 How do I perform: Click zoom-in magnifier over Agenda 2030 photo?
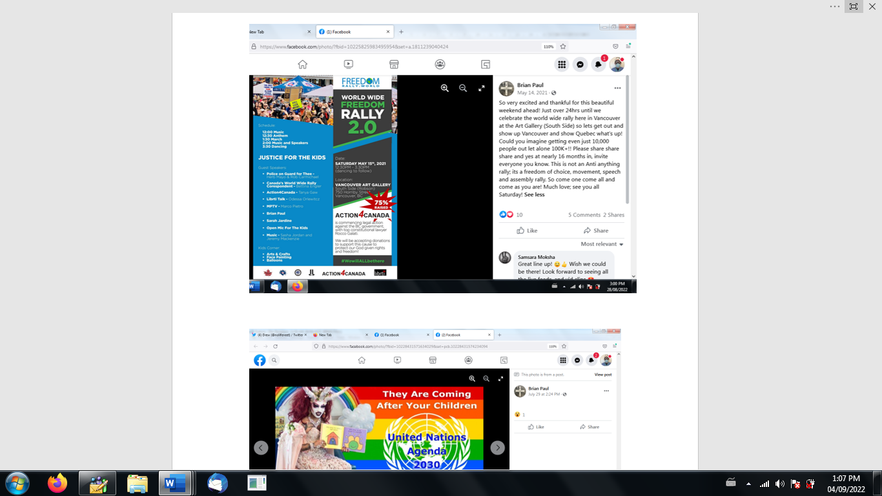point(472,379)
